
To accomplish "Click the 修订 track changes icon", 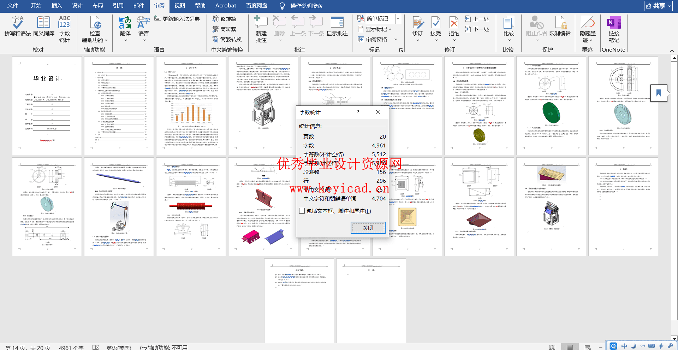I will (x=417, y=23).
